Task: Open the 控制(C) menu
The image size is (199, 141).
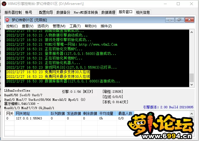Action: tap(12, 26)
